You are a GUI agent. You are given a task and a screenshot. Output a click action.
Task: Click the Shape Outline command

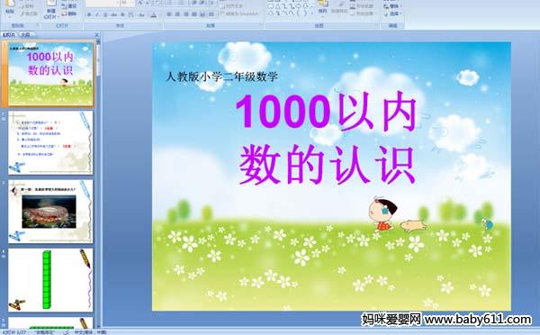click(x=362, y=6)
